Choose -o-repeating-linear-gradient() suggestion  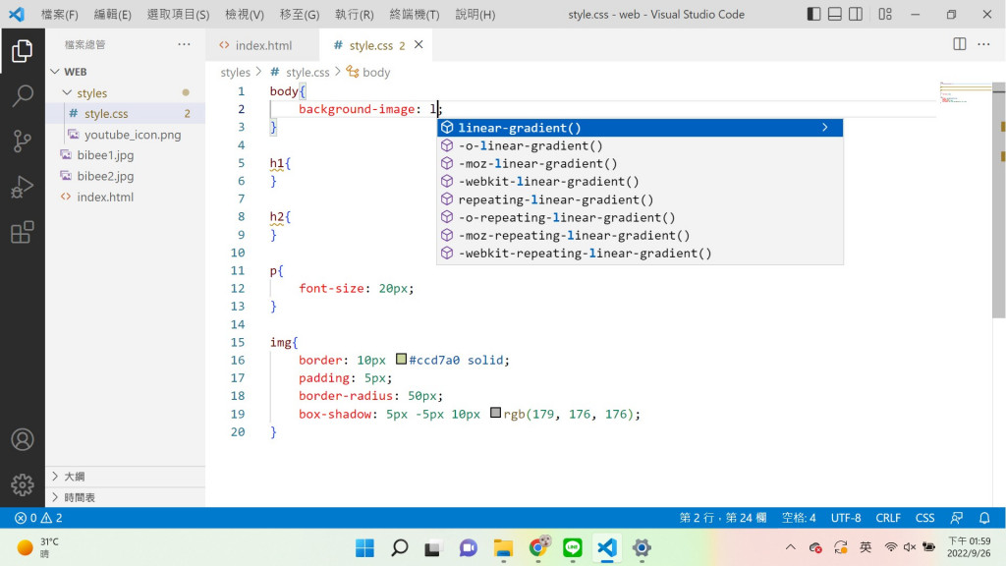coord(640,217)
